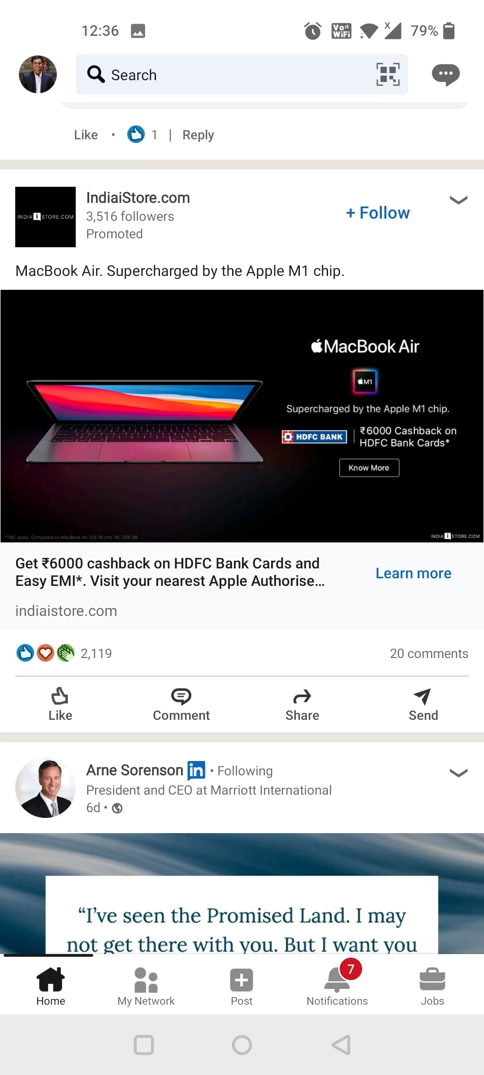Expand options for Arne Sorenson's post
This screenshot has width=484, height=1075.
(x=458, y=773)
